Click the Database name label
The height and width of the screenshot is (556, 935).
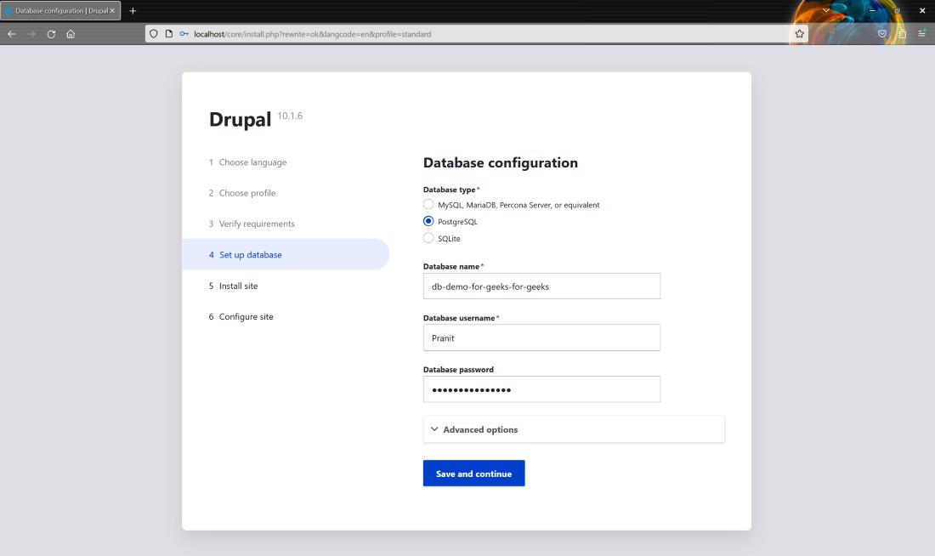tap(451, 267)
